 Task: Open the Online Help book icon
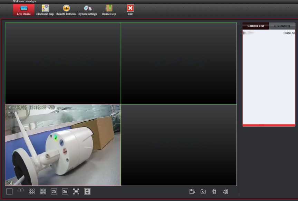(x=109, y=9)
